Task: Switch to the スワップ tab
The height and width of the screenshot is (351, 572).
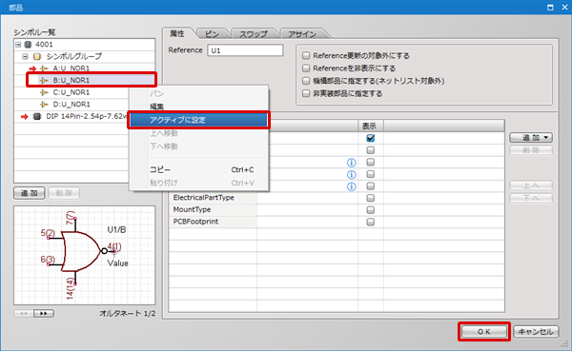Action: coord(254,34)
